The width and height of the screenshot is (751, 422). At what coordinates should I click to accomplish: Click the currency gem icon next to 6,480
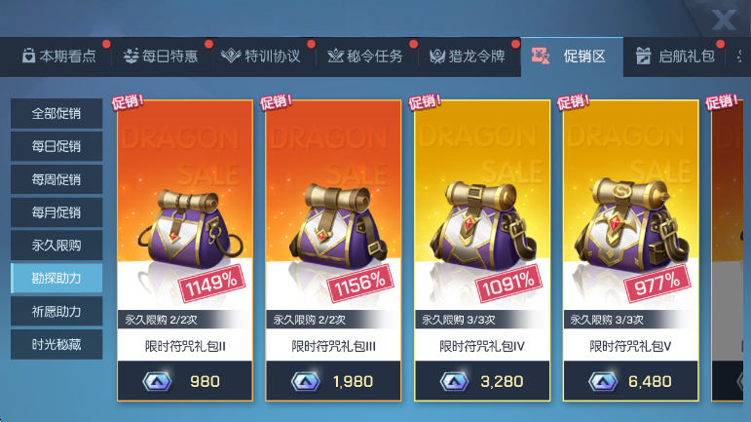tap(603, 382)
